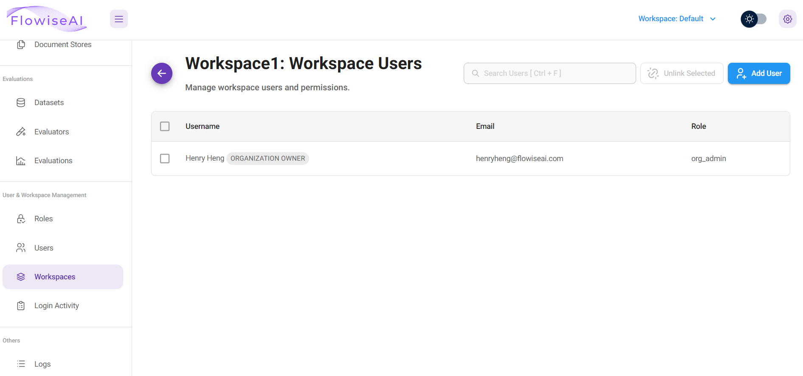Click the Add User button

[758, 73]
